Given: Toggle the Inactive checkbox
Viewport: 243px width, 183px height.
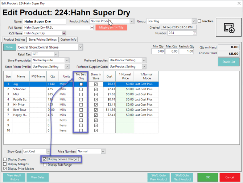Looking at the screenshot, I should click(x=199, y=21).
